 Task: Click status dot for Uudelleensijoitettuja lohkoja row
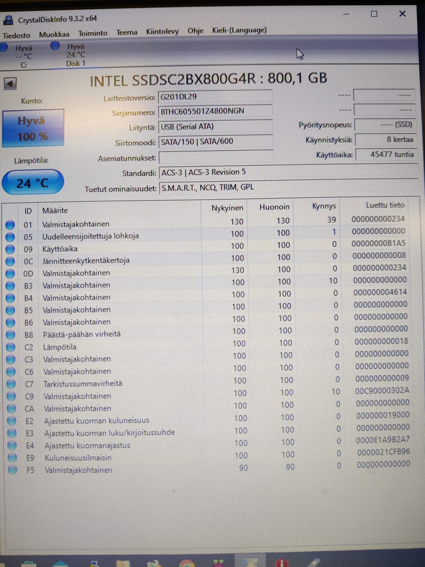click(10, 237)
